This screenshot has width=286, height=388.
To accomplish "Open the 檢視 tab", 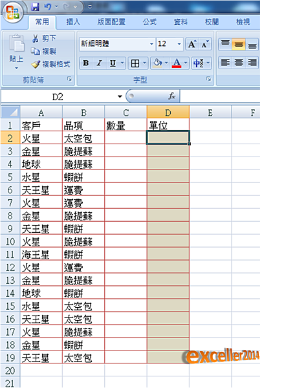I will (x=243, y=22).
